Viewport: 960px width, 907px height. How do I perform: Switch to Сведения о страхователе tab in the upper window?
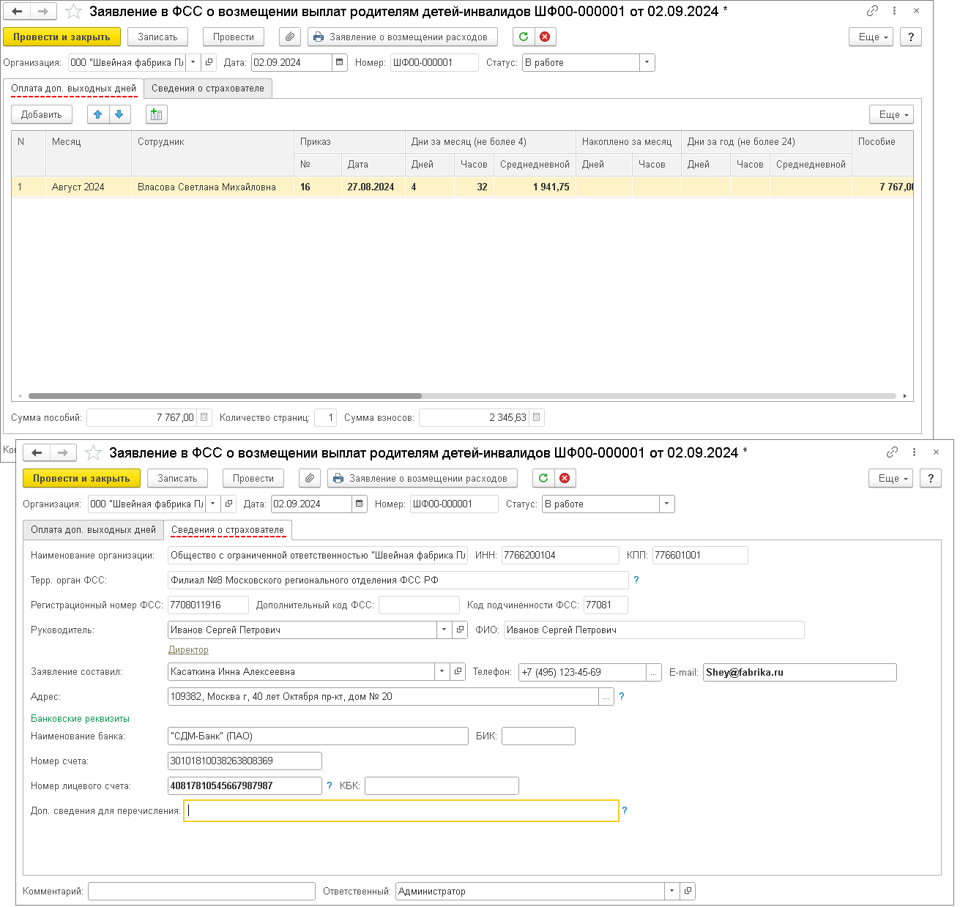tap(208, 89)
